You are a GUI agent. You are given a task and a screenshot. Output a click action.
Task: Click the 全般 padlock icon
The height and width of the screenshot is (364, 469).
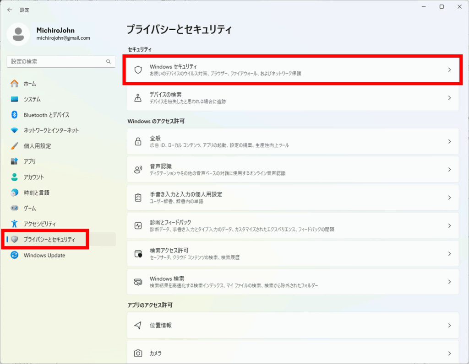pos(138,142)
